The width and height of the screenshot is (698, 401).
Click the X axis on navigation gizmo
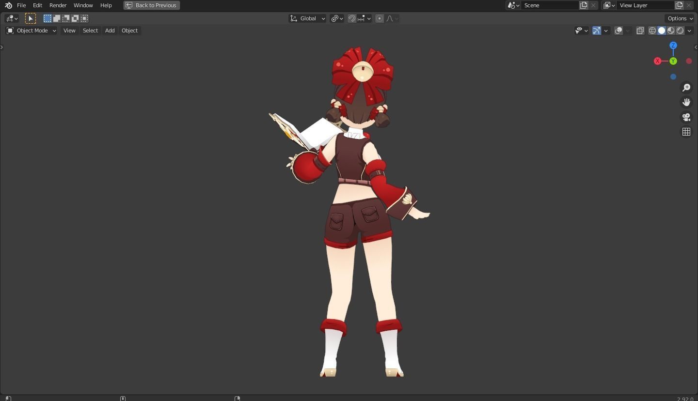[x=657, y=61]
